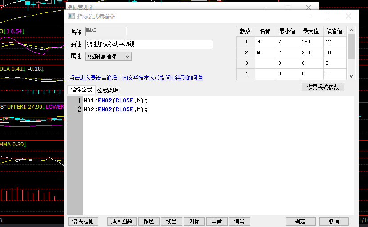Open the 麦语言论坛 forum link
Screen dimensions: 368x227
click(x=136, y=78)
